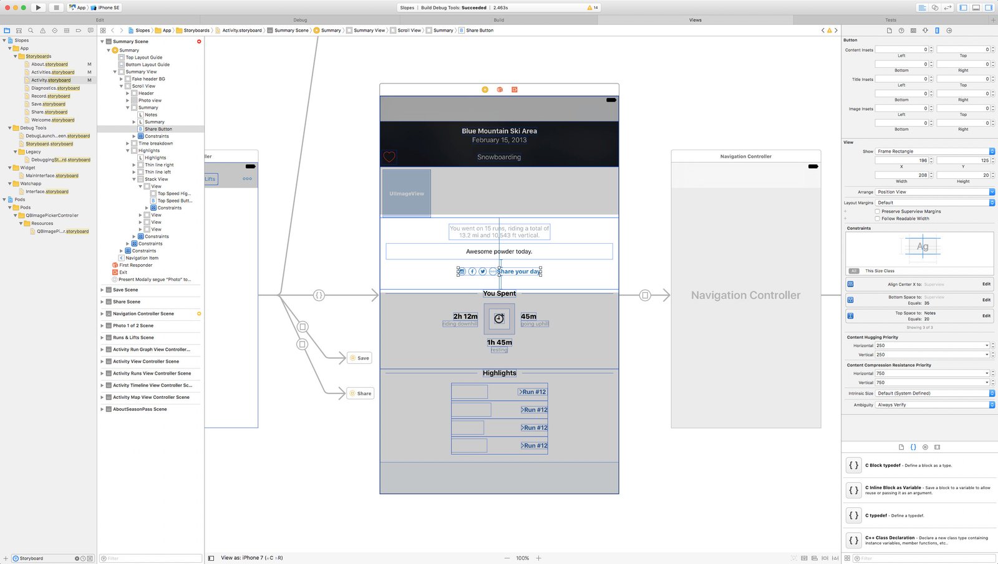
Task: Edit the Top Space to Notes constraint
Action: (986, 316)
